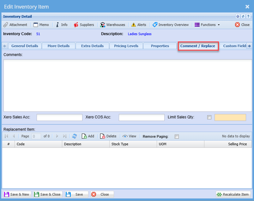Click the orange Limit Sales Qty field
254x201 pixels.
(230, 117)
